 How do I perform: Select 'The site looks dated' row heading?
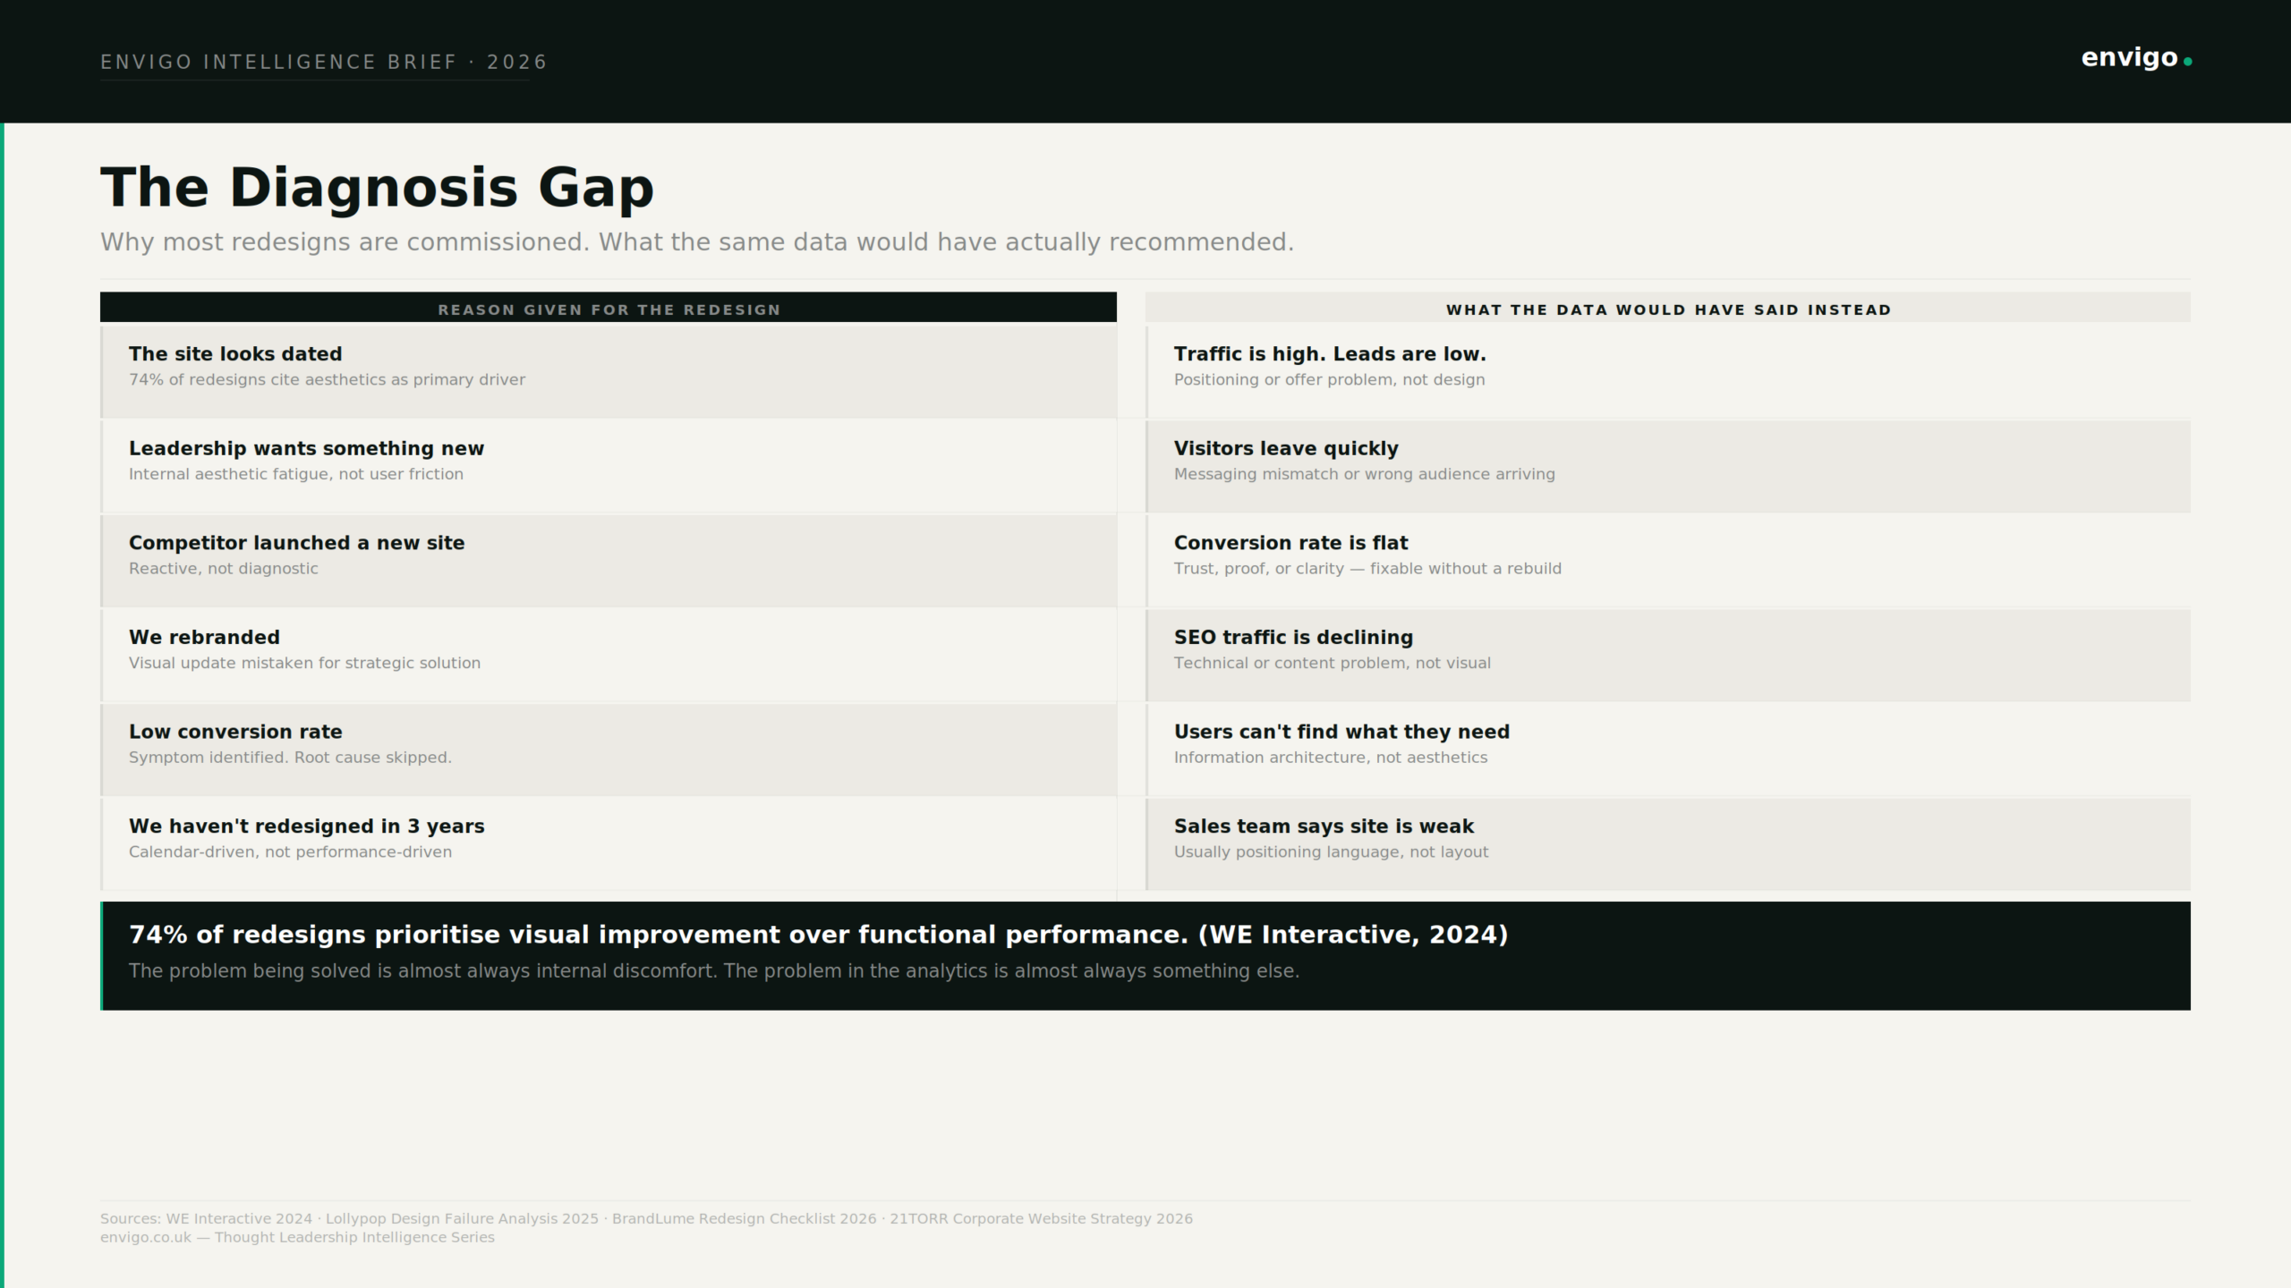[235, 354]
